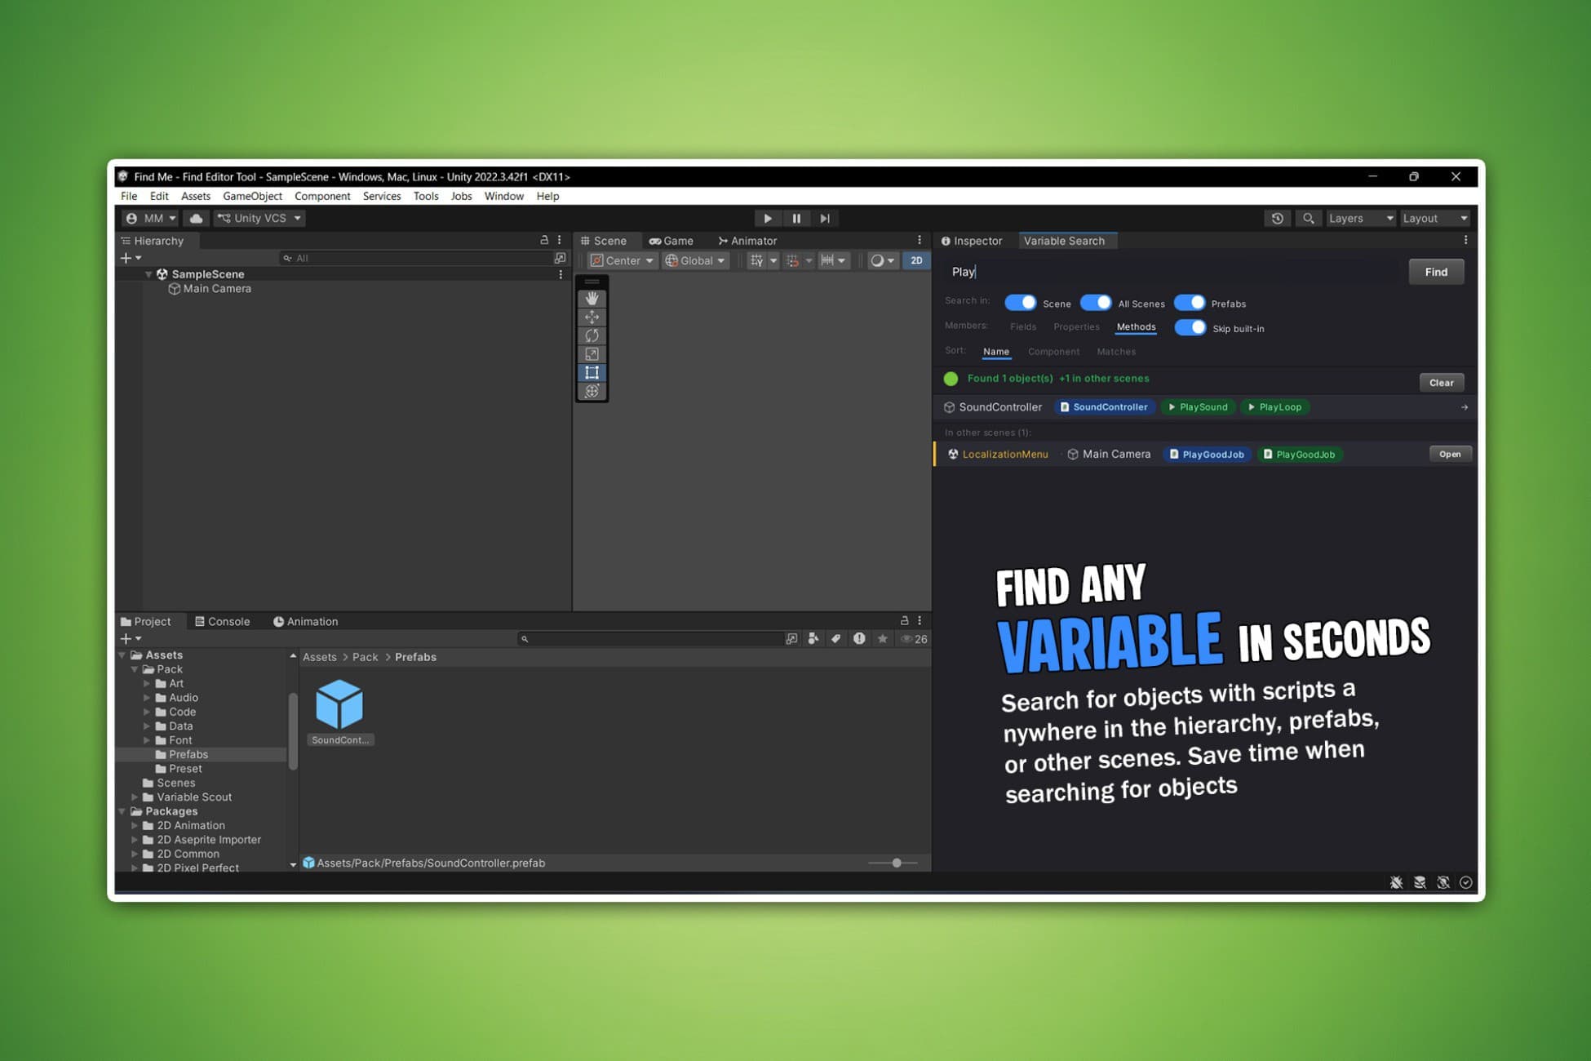The width and height of the screenshot is (1591, 1061).
Task: Select Methods member filter
Action: [x=1136, y=326]
